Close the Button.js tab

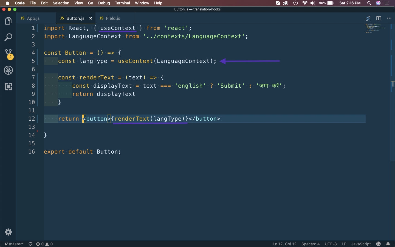(91, 18)
